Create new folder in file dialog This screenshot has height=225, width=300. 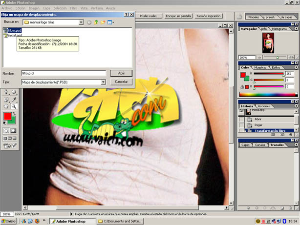(103, 22)
